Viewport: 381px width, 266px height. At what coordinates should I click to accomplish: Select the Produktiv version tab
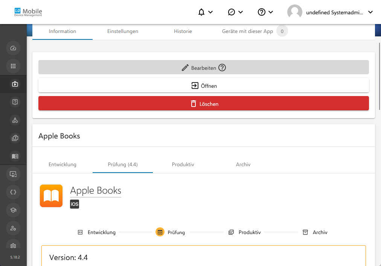(x=183, y=165)
